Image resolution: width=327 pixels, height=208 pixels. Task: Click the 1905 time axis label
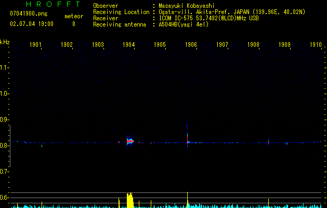[160, 45]
